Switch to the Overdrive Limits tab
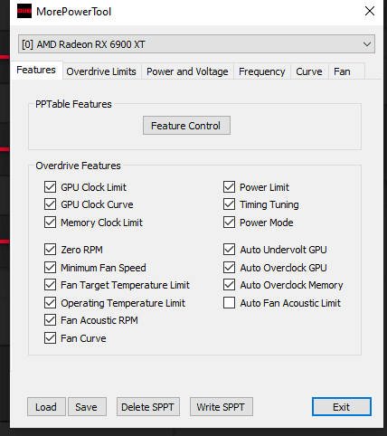The image size is (387, 436). [101, 71]
